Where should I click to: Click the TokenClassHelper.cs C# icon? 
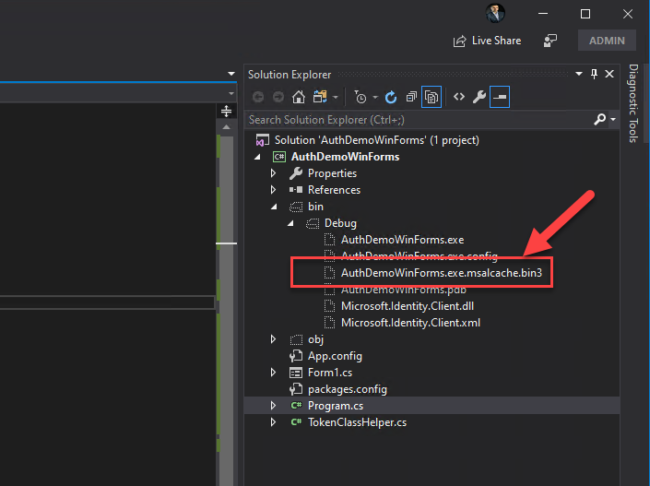coord(296,422)
